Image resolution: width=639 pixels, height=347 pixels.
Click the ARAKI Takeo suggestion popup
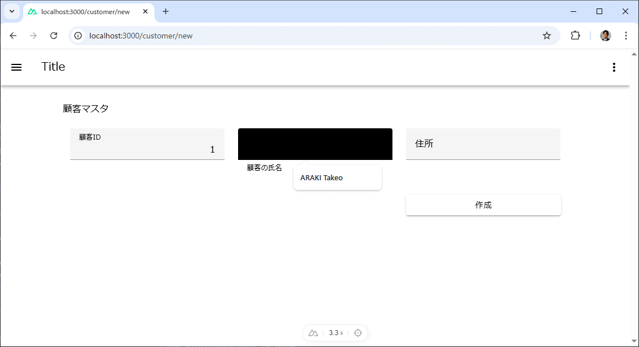click(x=338, y=177)
